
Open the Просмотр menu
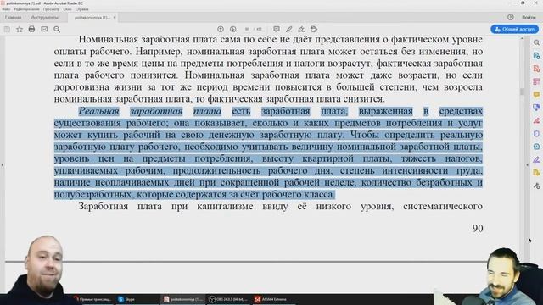tap(51, 9)
